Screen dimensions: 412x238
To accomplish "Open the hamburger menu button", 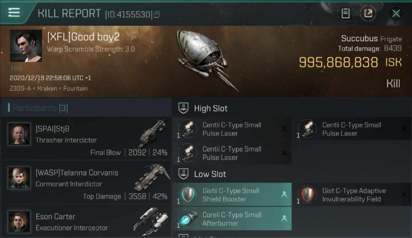I will tap(14, 12).
